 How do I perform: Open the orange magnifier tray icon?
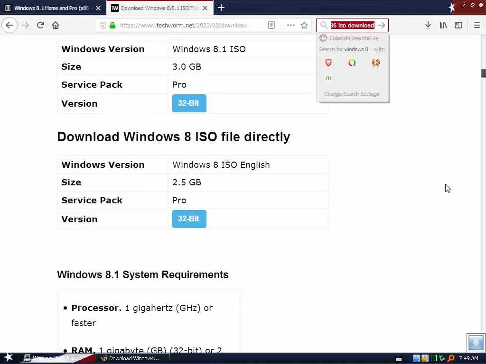(x=451, y=358)
